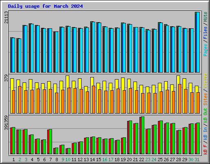Click the chart title 'Daily usage for March 2024'
210x164 pixels.
(x=45, y=6)
